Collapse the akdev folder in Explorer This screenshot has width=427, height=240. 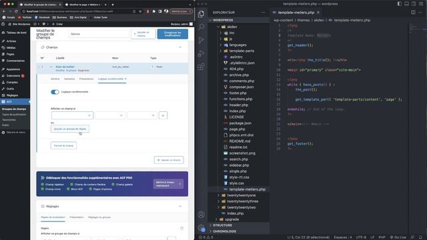(219, 27)
